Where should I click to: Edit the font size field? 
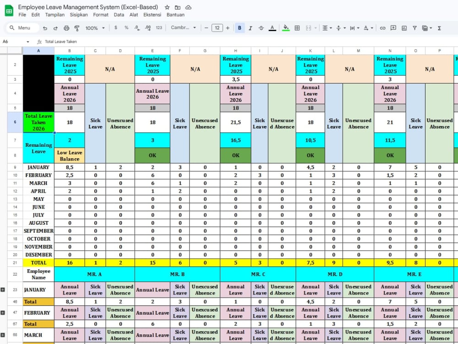point(217,28)
